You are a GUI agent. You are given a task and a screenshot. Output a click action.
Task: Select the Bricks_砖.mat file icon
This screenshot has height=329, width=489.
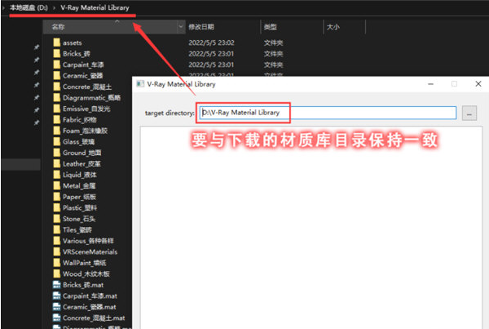pos(57,285)
